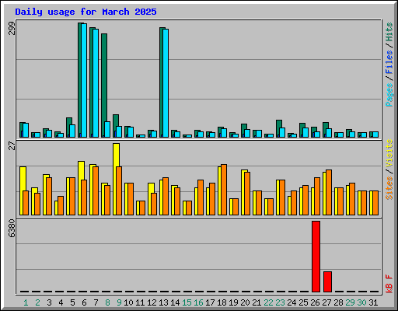The image size is (398, 311).
Task: Click the day 17 axis label
Action: pos(210,302)
